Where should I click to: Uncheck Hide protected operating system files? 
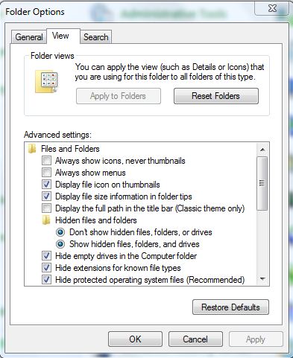point(46,280)
